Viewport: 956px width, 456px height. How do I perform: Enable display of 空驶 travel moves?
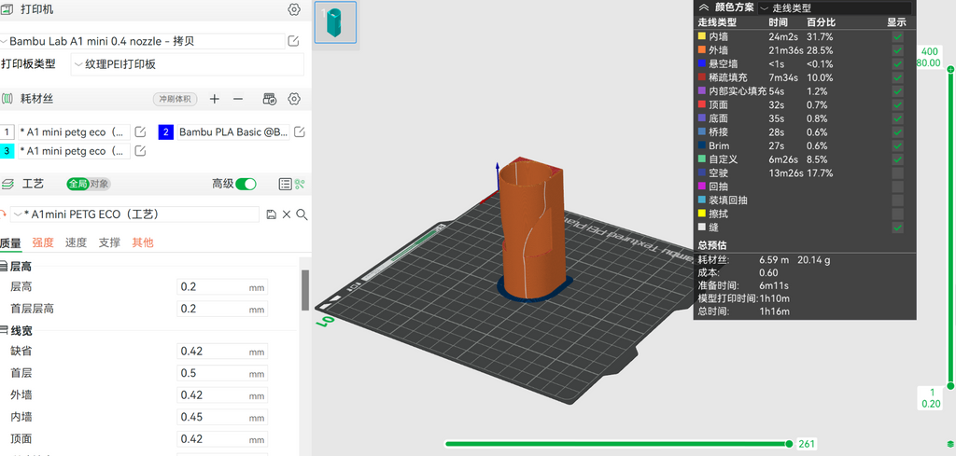pos(897,173)
